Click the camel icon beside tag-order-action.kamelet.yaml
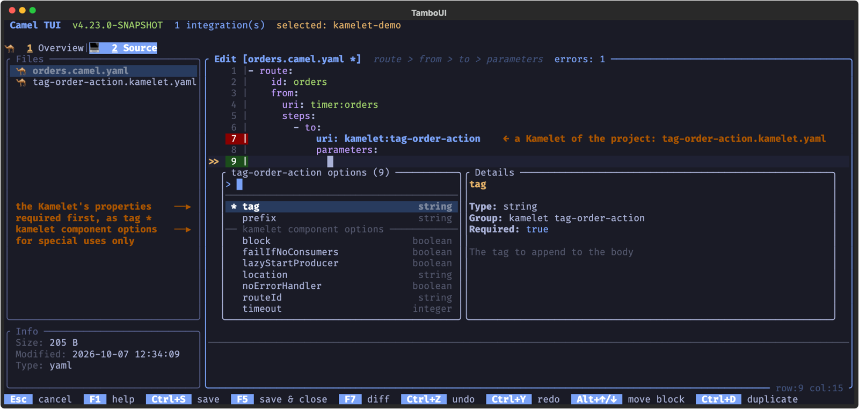 tap(21, 82)
